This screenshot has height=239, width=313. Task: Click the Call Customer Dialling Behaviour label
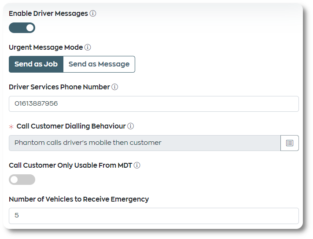coord(71,126)
